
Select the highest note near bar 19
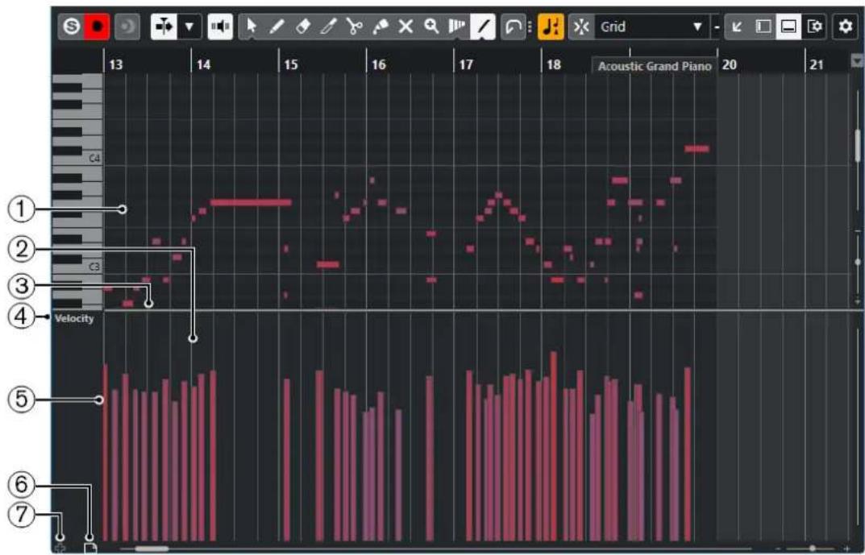coord(697,149)
